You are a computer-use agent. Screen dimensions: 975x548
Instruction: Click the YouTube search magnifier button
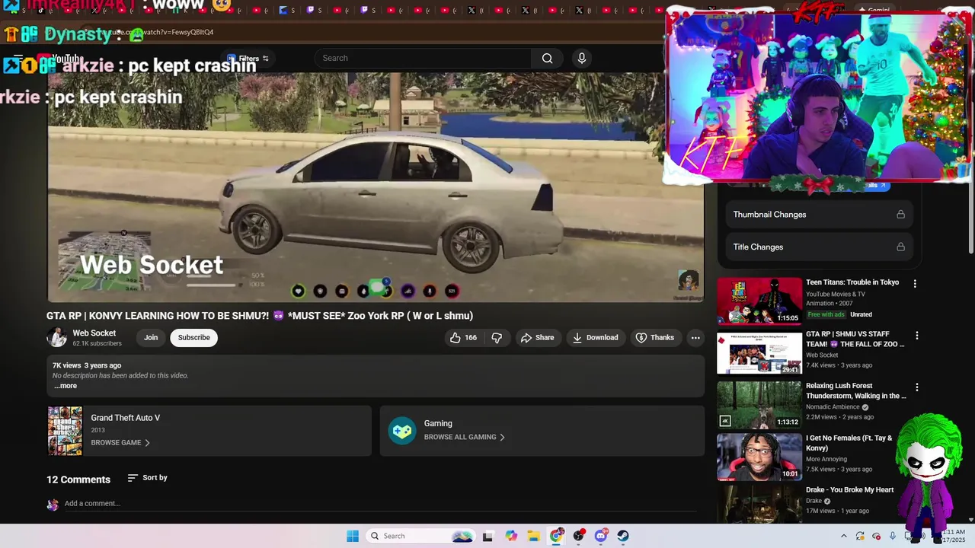pyautogui.click(x=547, y=58)
